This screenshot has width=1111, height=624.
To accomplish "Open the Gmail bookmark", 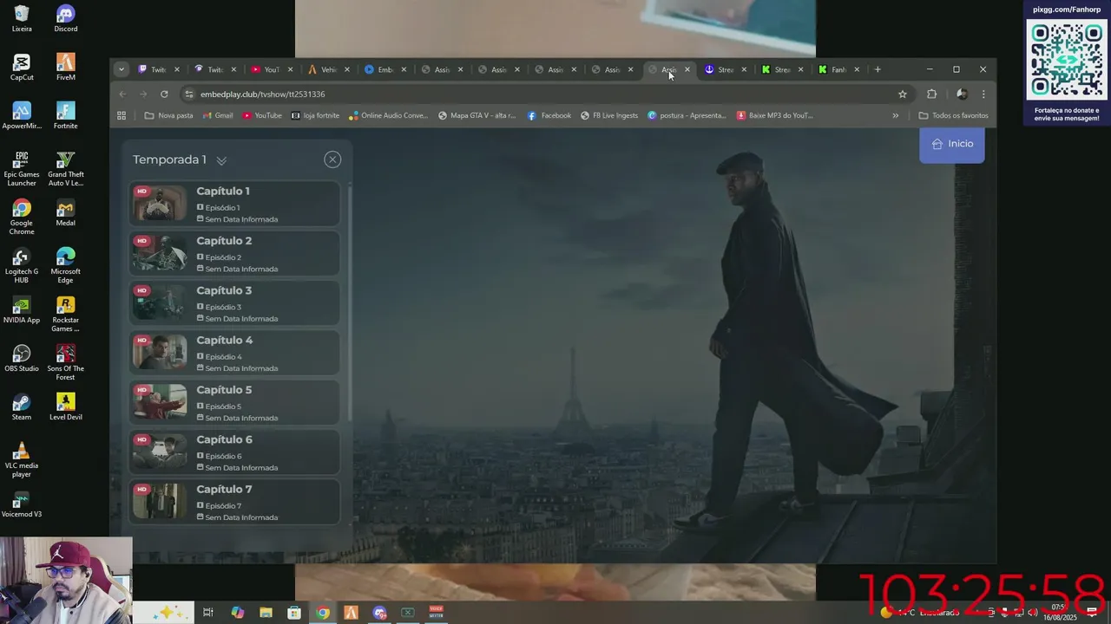I will pos(218,115).
